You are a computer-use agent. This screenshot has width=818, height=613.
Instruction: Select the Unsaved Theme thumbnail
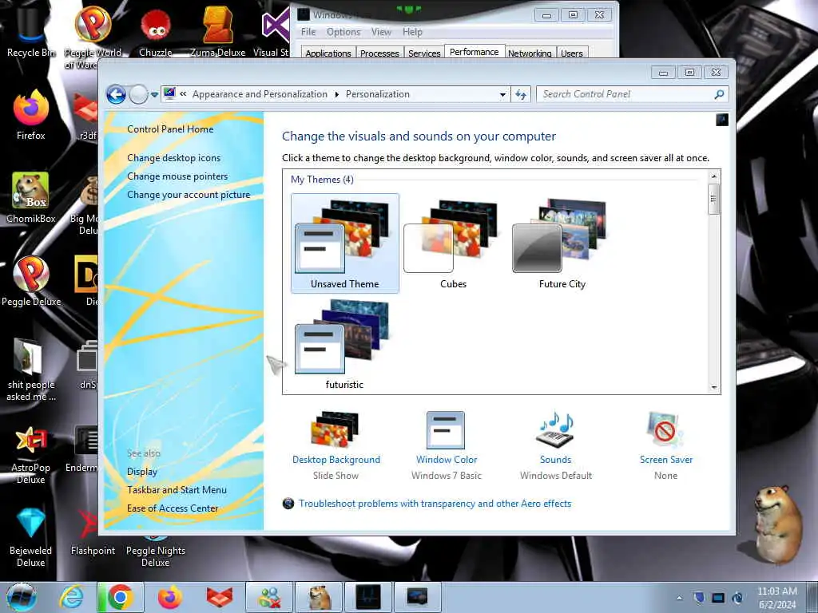(x=345, y=243)
